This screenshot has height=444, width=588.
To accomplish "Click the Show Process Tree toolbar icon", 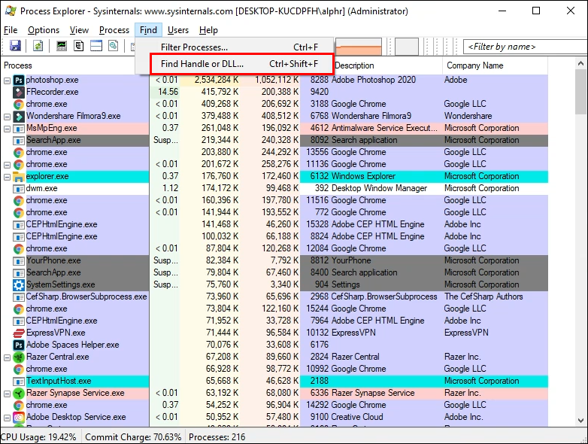I will (x=79, y=46).
